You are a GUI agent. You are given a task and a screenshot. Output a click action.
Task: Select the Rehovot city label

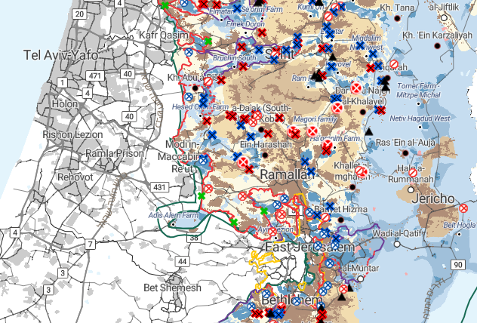pos(75,177)
